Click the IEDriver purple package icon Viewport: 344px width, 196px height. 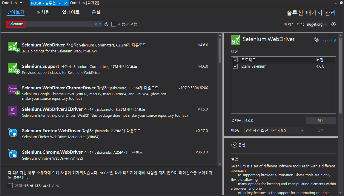(13, 111)
